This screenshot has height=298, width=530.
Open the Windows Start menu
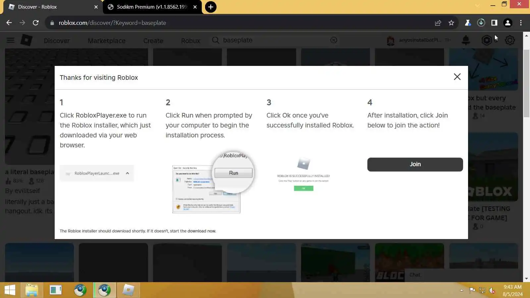pyautogui.click(x=10, y=290)
